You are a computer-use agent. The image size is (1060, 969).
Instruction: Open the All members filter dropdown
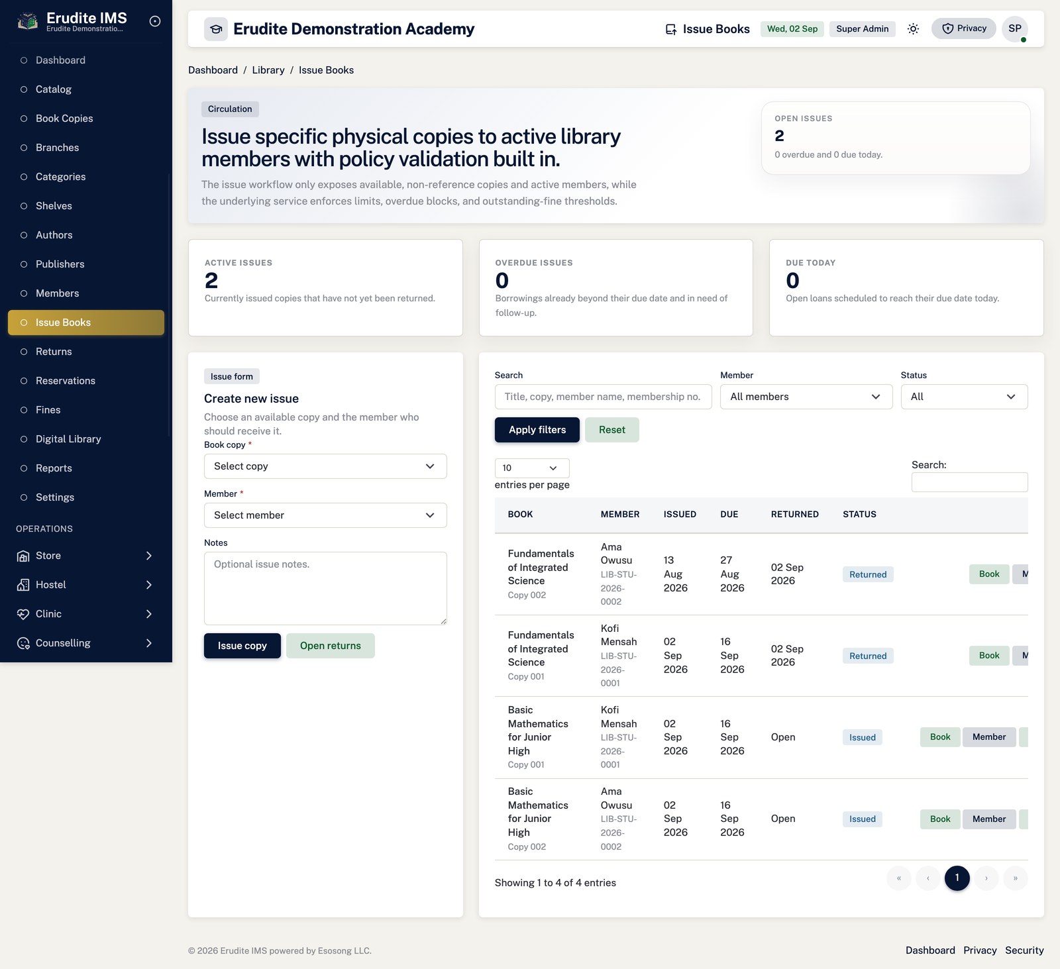point(806,397)
